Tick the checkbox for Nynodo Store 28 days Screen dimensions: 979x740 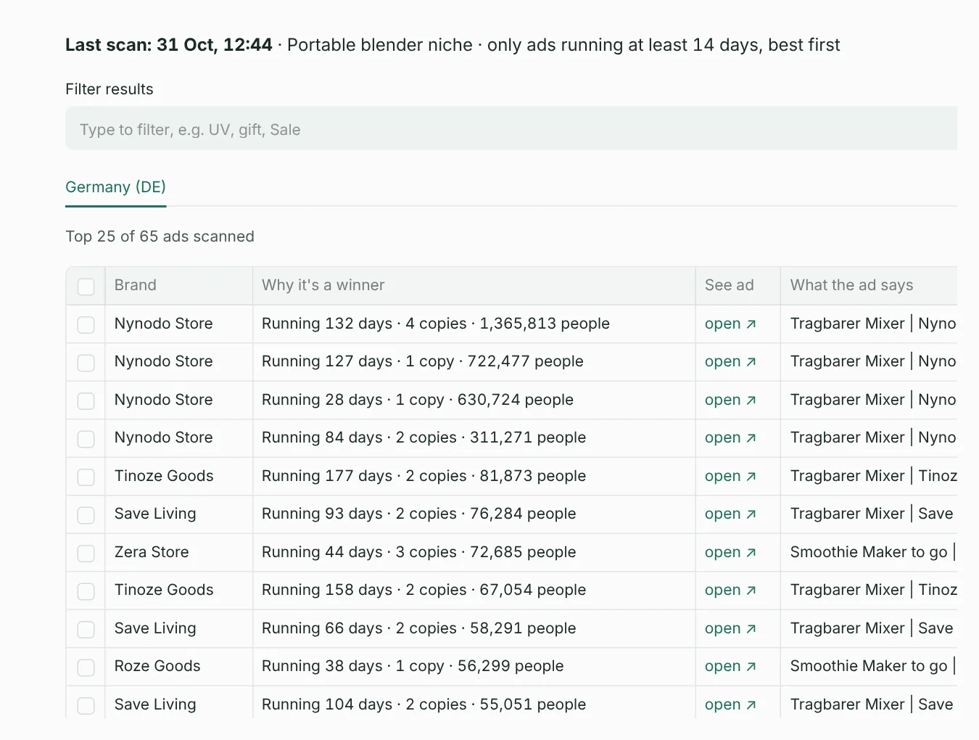pos(86,400)
